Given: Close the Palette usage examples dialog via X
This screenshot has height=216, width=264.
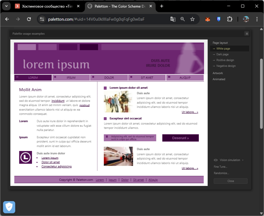Looking at the screenshot, I should [247, 34].
